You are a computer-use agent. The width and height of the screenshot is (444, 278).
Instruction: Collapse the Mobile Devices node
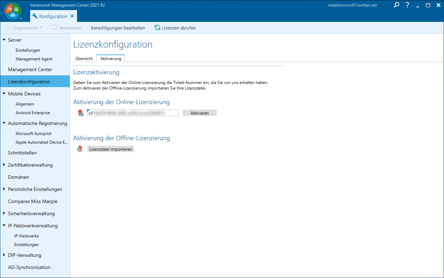tap(4, 94)
